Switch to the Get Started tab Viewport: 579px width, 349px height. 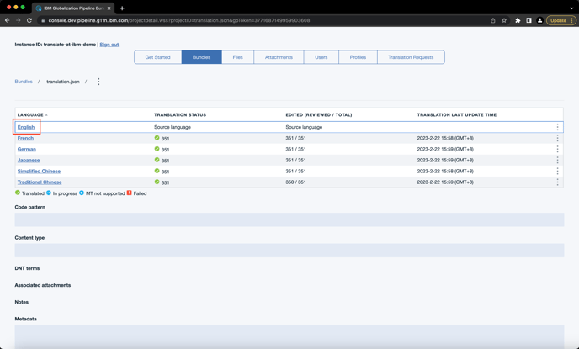(x=157, y=57)
